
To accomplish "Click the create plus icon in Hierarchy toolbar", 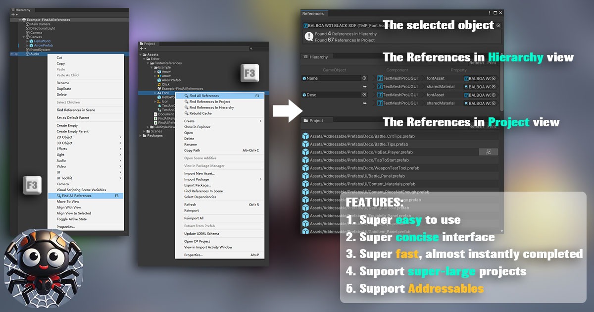I will coord(12,14).
